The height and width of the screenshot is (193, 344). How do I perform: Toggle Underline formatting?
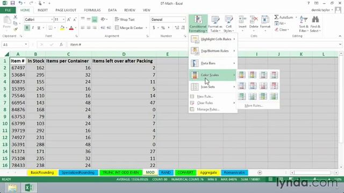39,28
